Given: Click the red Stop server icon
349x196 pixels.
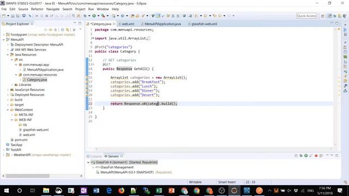Looking at the screenshot, I should (x=316, y=156).
